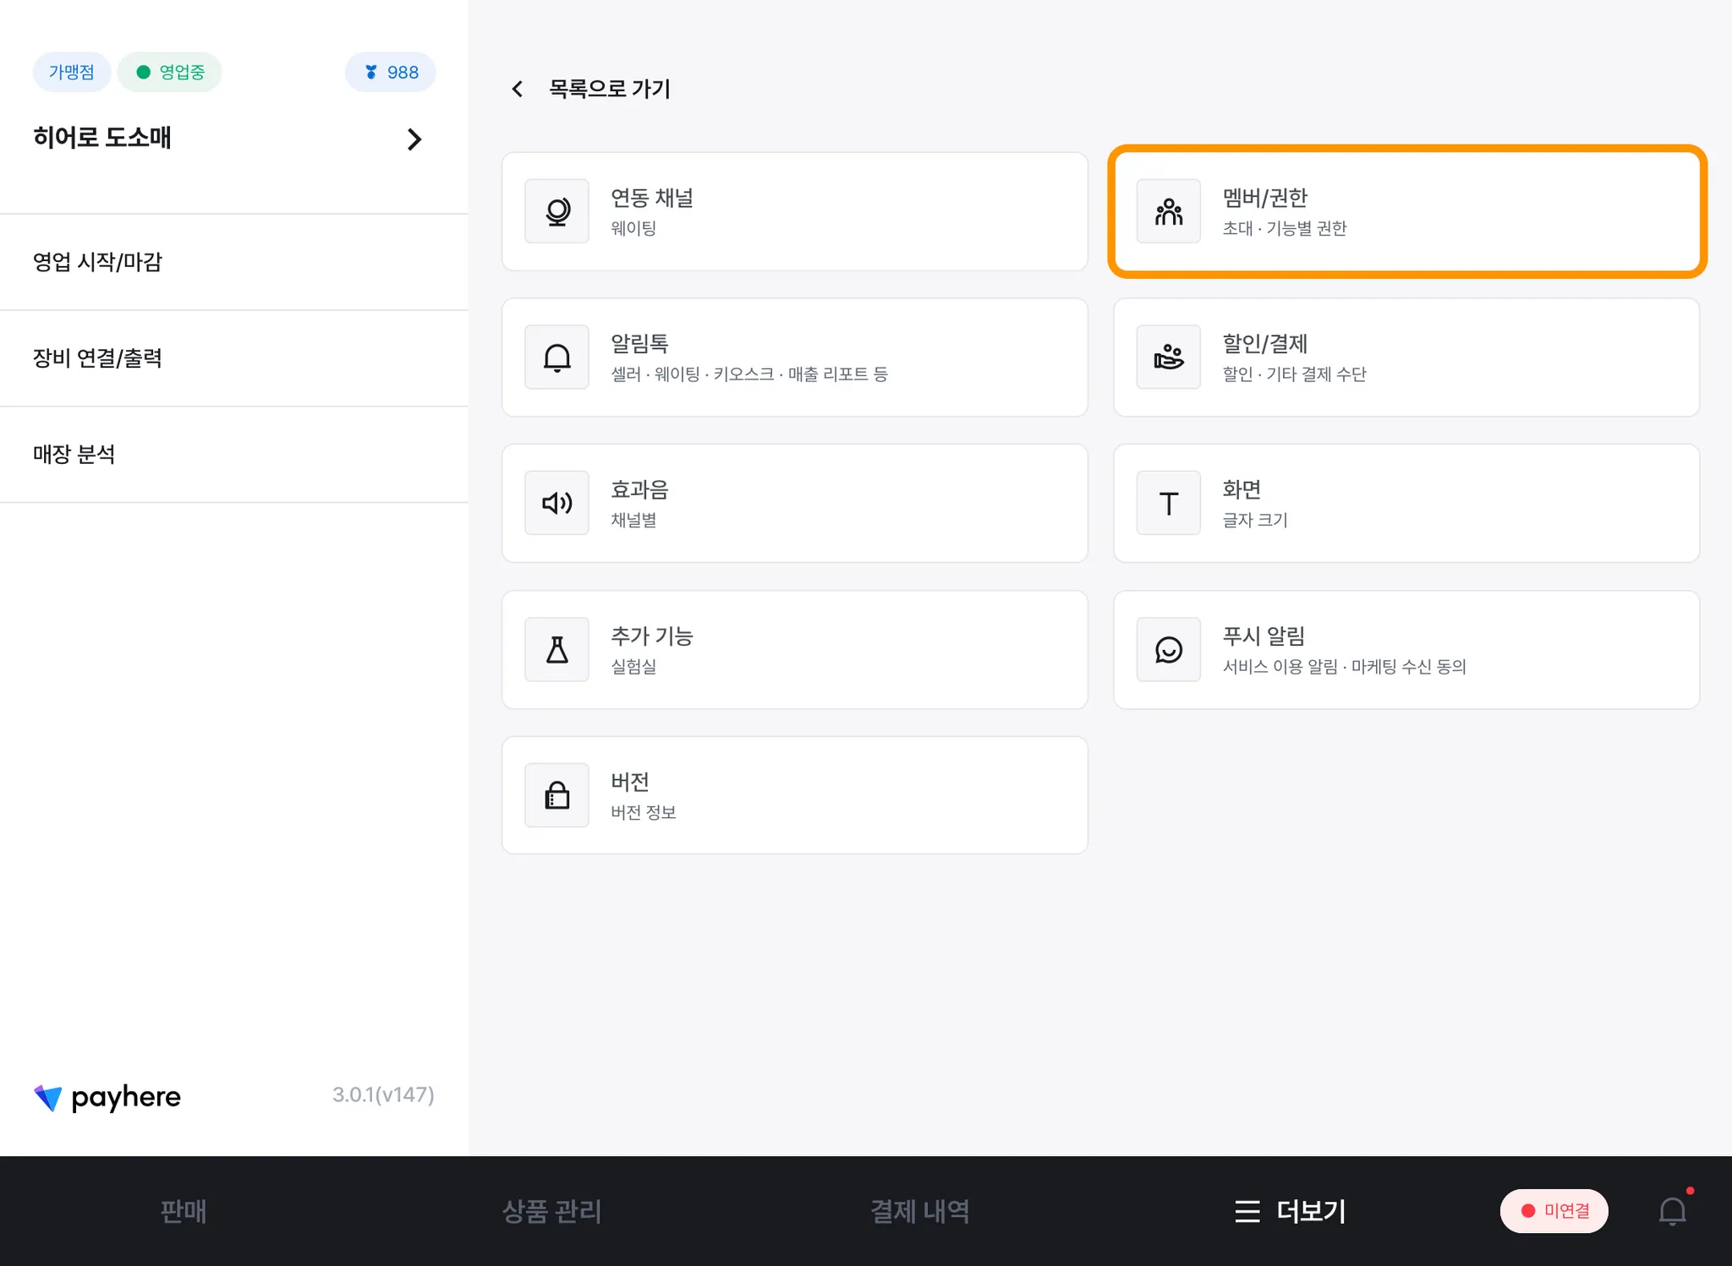1732x1266 pixels.
Task: Toggle the 영업중 business status badge
Action: pyautogui.click(x=170, y=72)
